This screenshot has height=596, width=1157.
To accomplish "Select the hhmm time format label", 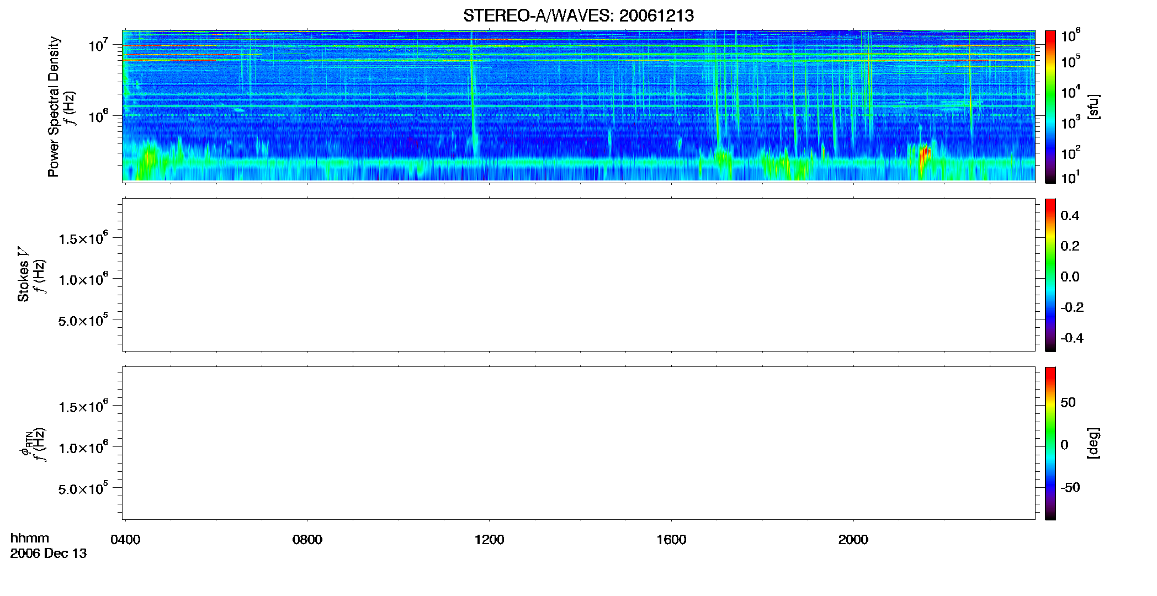I will coord(30,539).
